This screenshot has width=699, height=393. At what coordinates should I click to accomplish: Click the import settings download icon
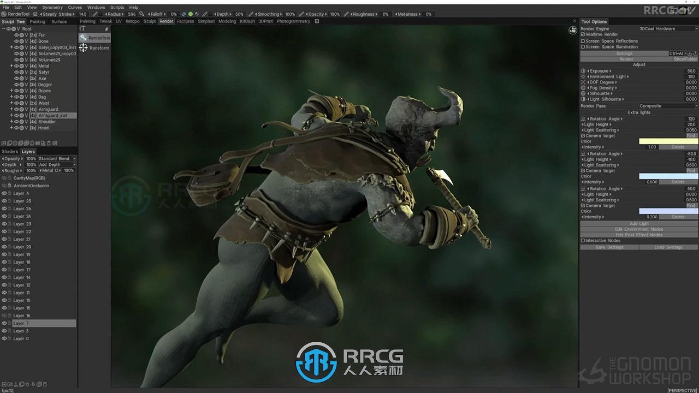689,53
